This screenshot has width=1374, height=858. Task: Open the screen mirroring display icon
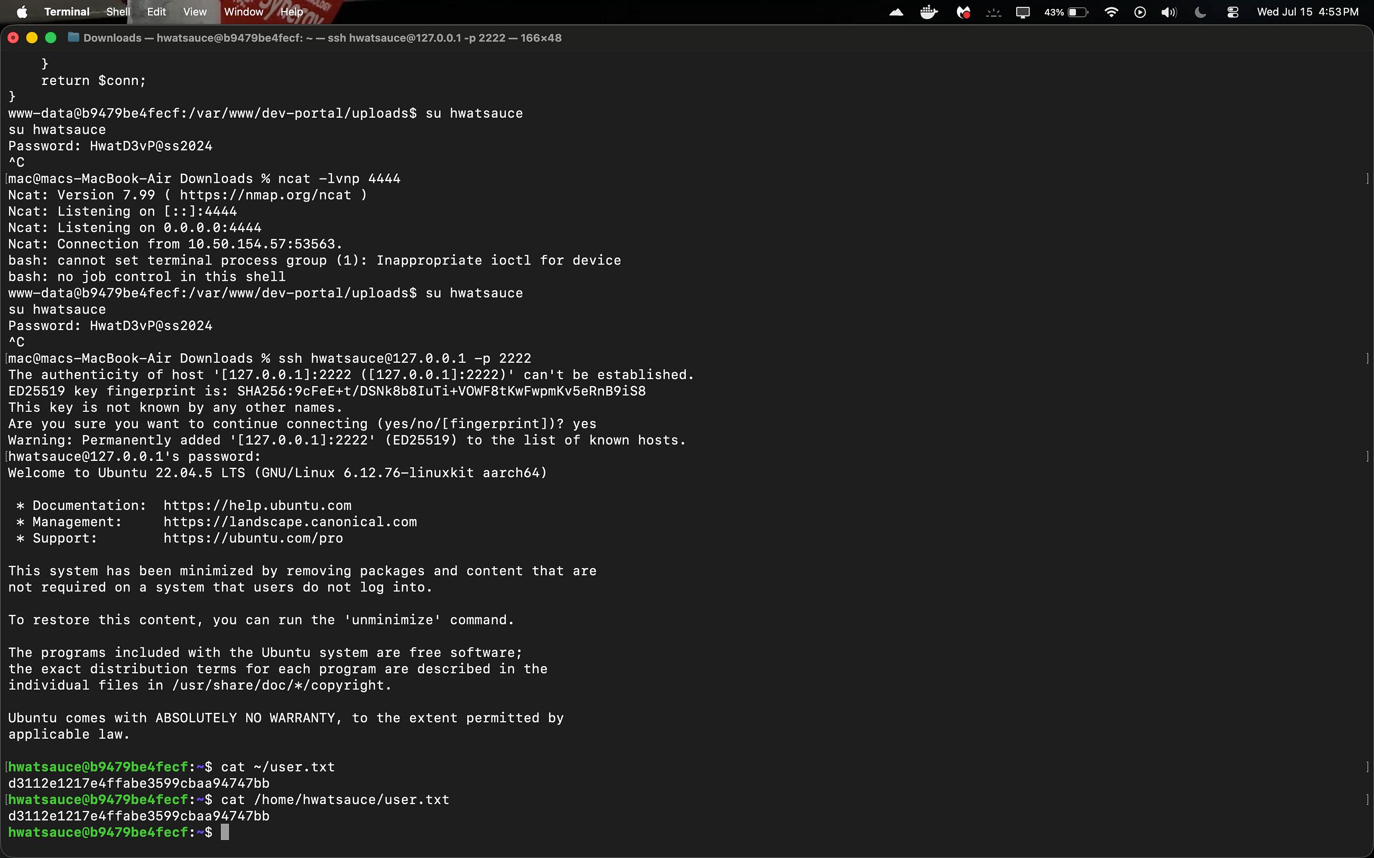coord(1023,12)
